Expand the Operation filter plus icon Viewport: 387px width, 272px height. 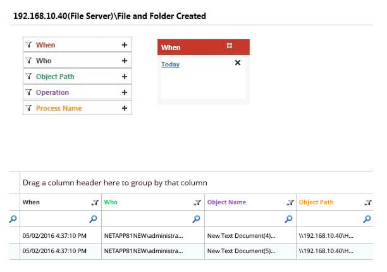[x=125, y=92]
